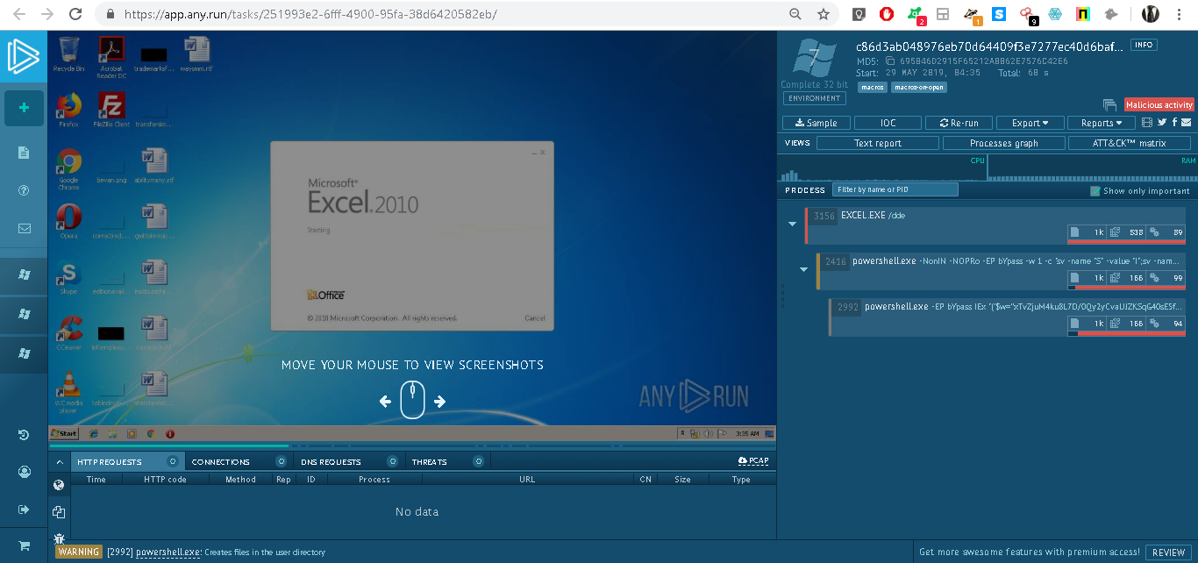Click the Re-run button
Viewport: 1198px width, 563px height.
(959, 123)
